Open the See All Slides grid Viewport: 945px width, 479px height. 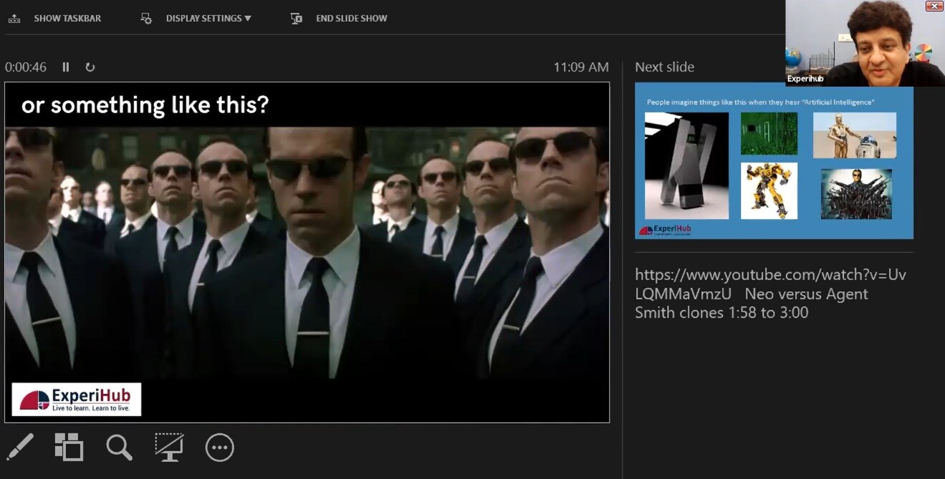[x=69, y=447]
